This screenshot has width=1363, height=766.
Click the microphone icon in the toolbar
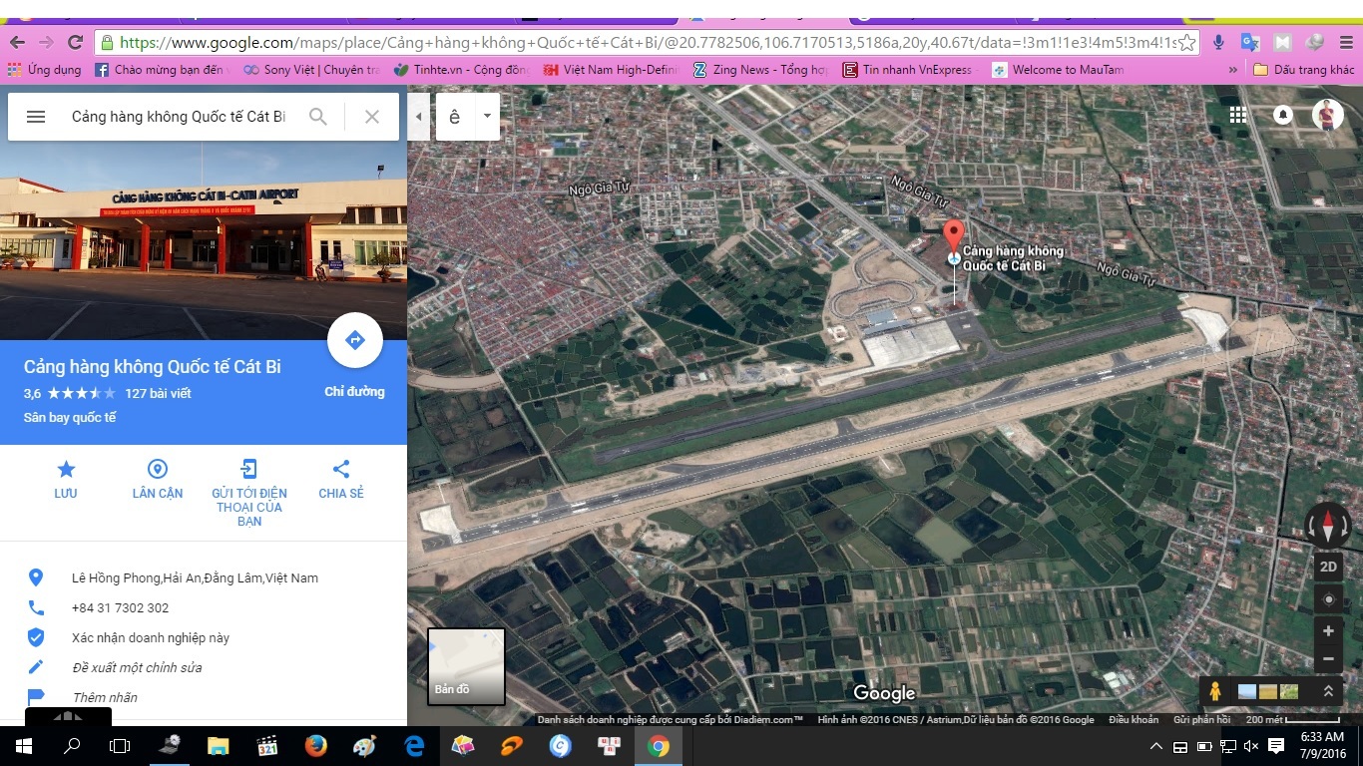tap(1218, 42)
